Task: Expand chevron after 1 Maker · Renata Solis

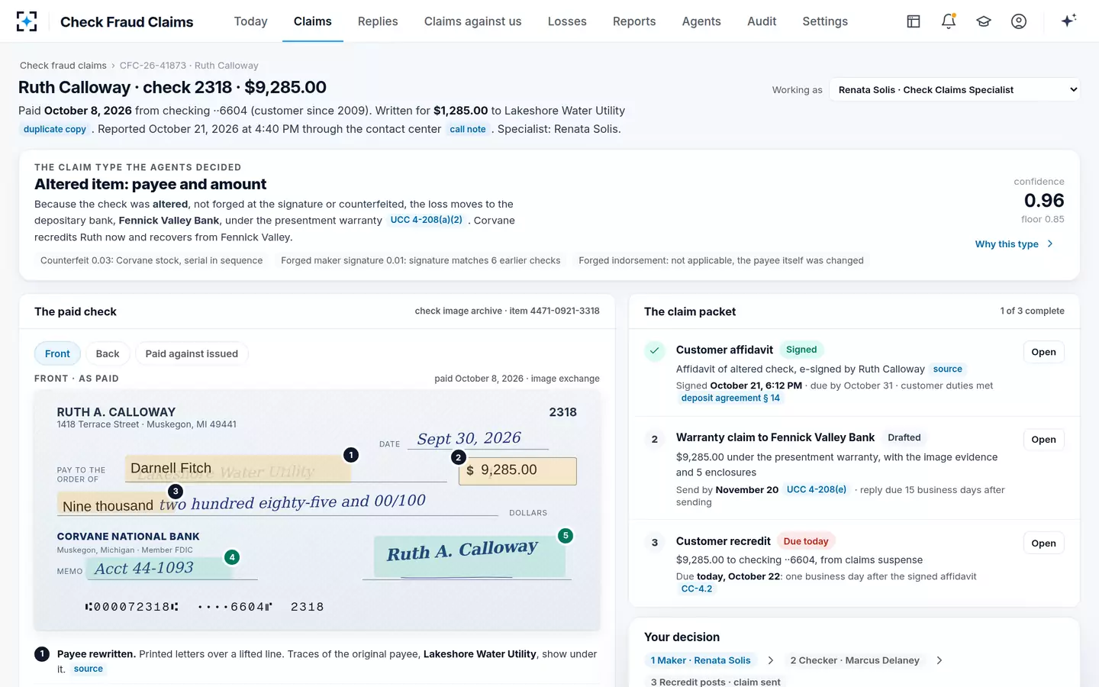Action: tap(771, 660)
